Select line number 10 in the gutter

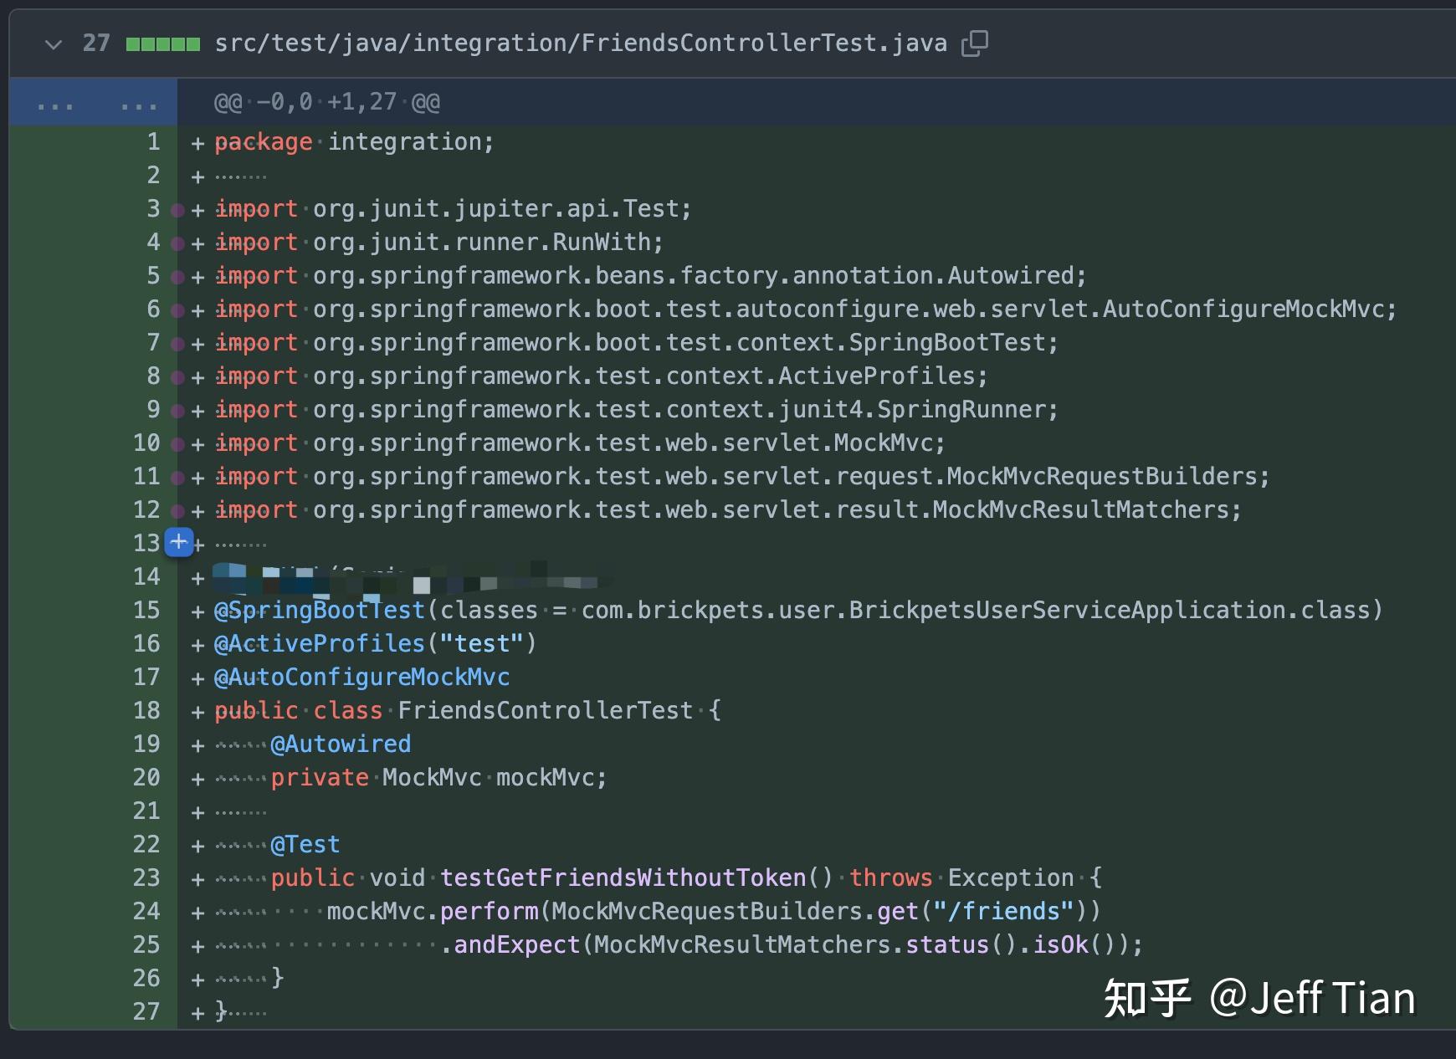(x=146, y=443)
